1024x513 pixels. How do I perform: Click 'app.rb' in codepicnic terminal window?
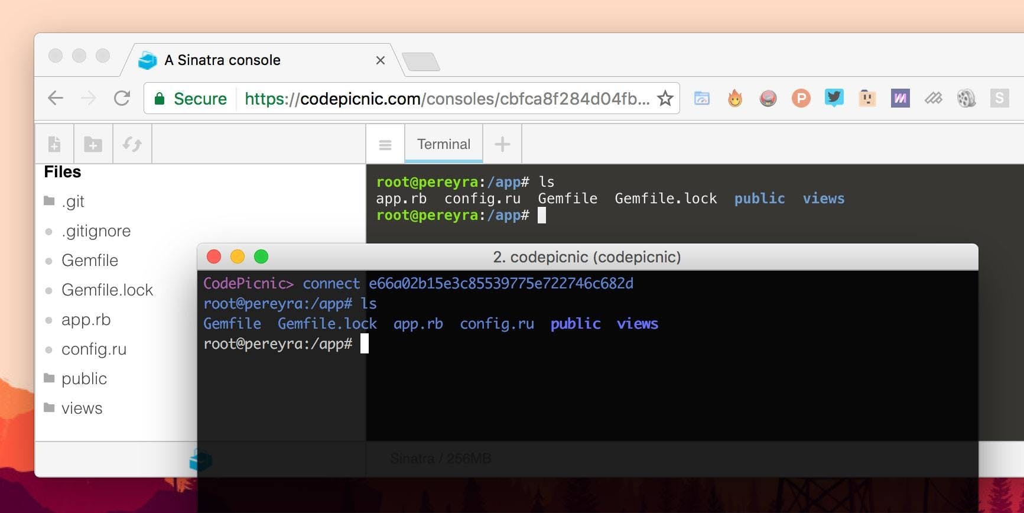pyautogui.click(x=418, y=324)
